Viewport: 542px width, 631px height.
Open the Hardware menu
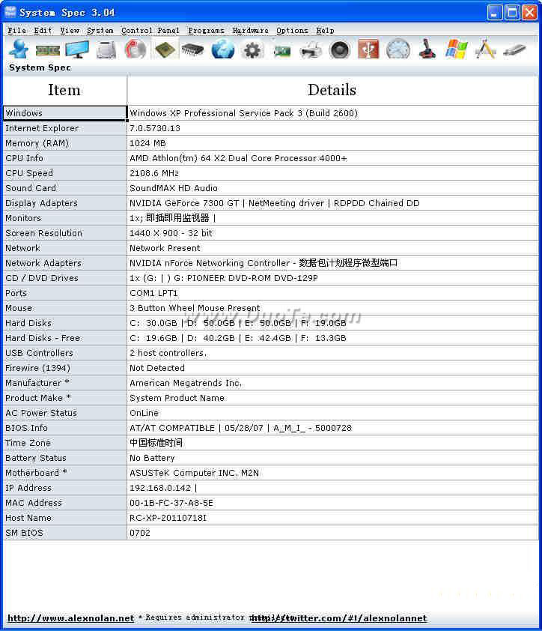click(250, 31)
